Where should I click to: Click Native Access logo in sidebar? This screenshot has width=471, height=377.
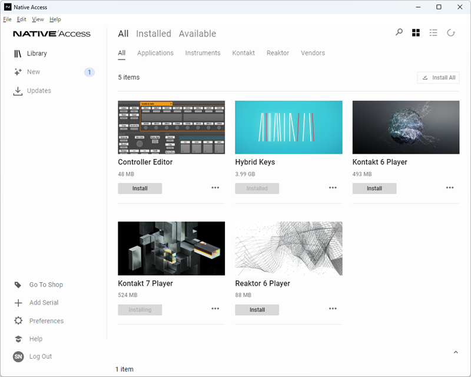(52, 34)
